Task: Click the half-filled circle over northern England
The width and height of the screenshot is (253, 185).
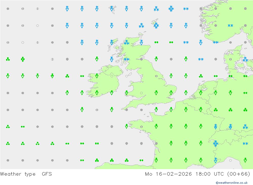Action: click(x=156, y=76)
